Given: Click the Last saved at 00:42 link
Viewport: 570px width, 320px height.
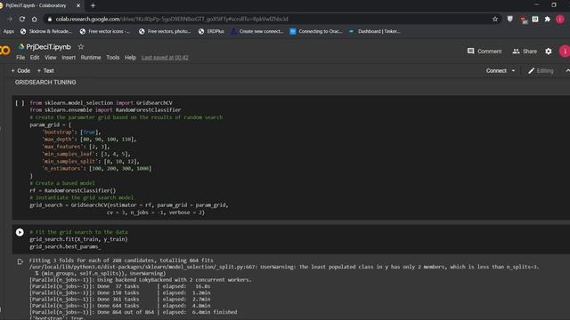Looking at the screenshot, I should (165, 57).
